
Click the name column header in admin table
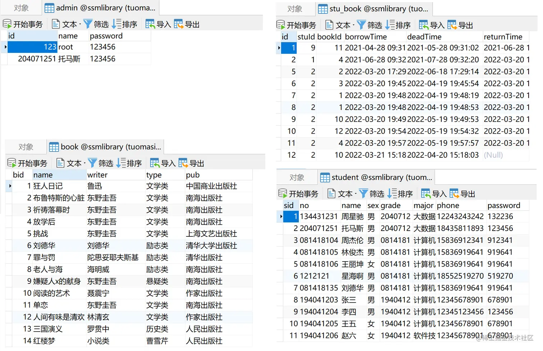coord(73,36)
